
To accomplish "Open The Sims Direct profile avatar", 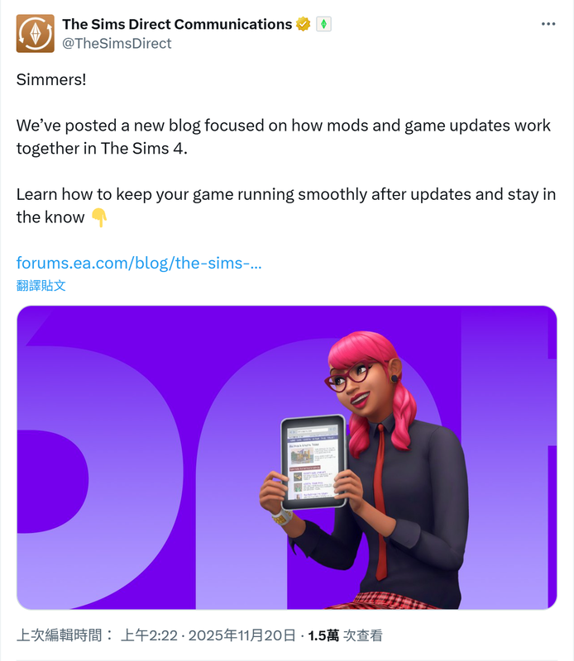I will (36, 33).
